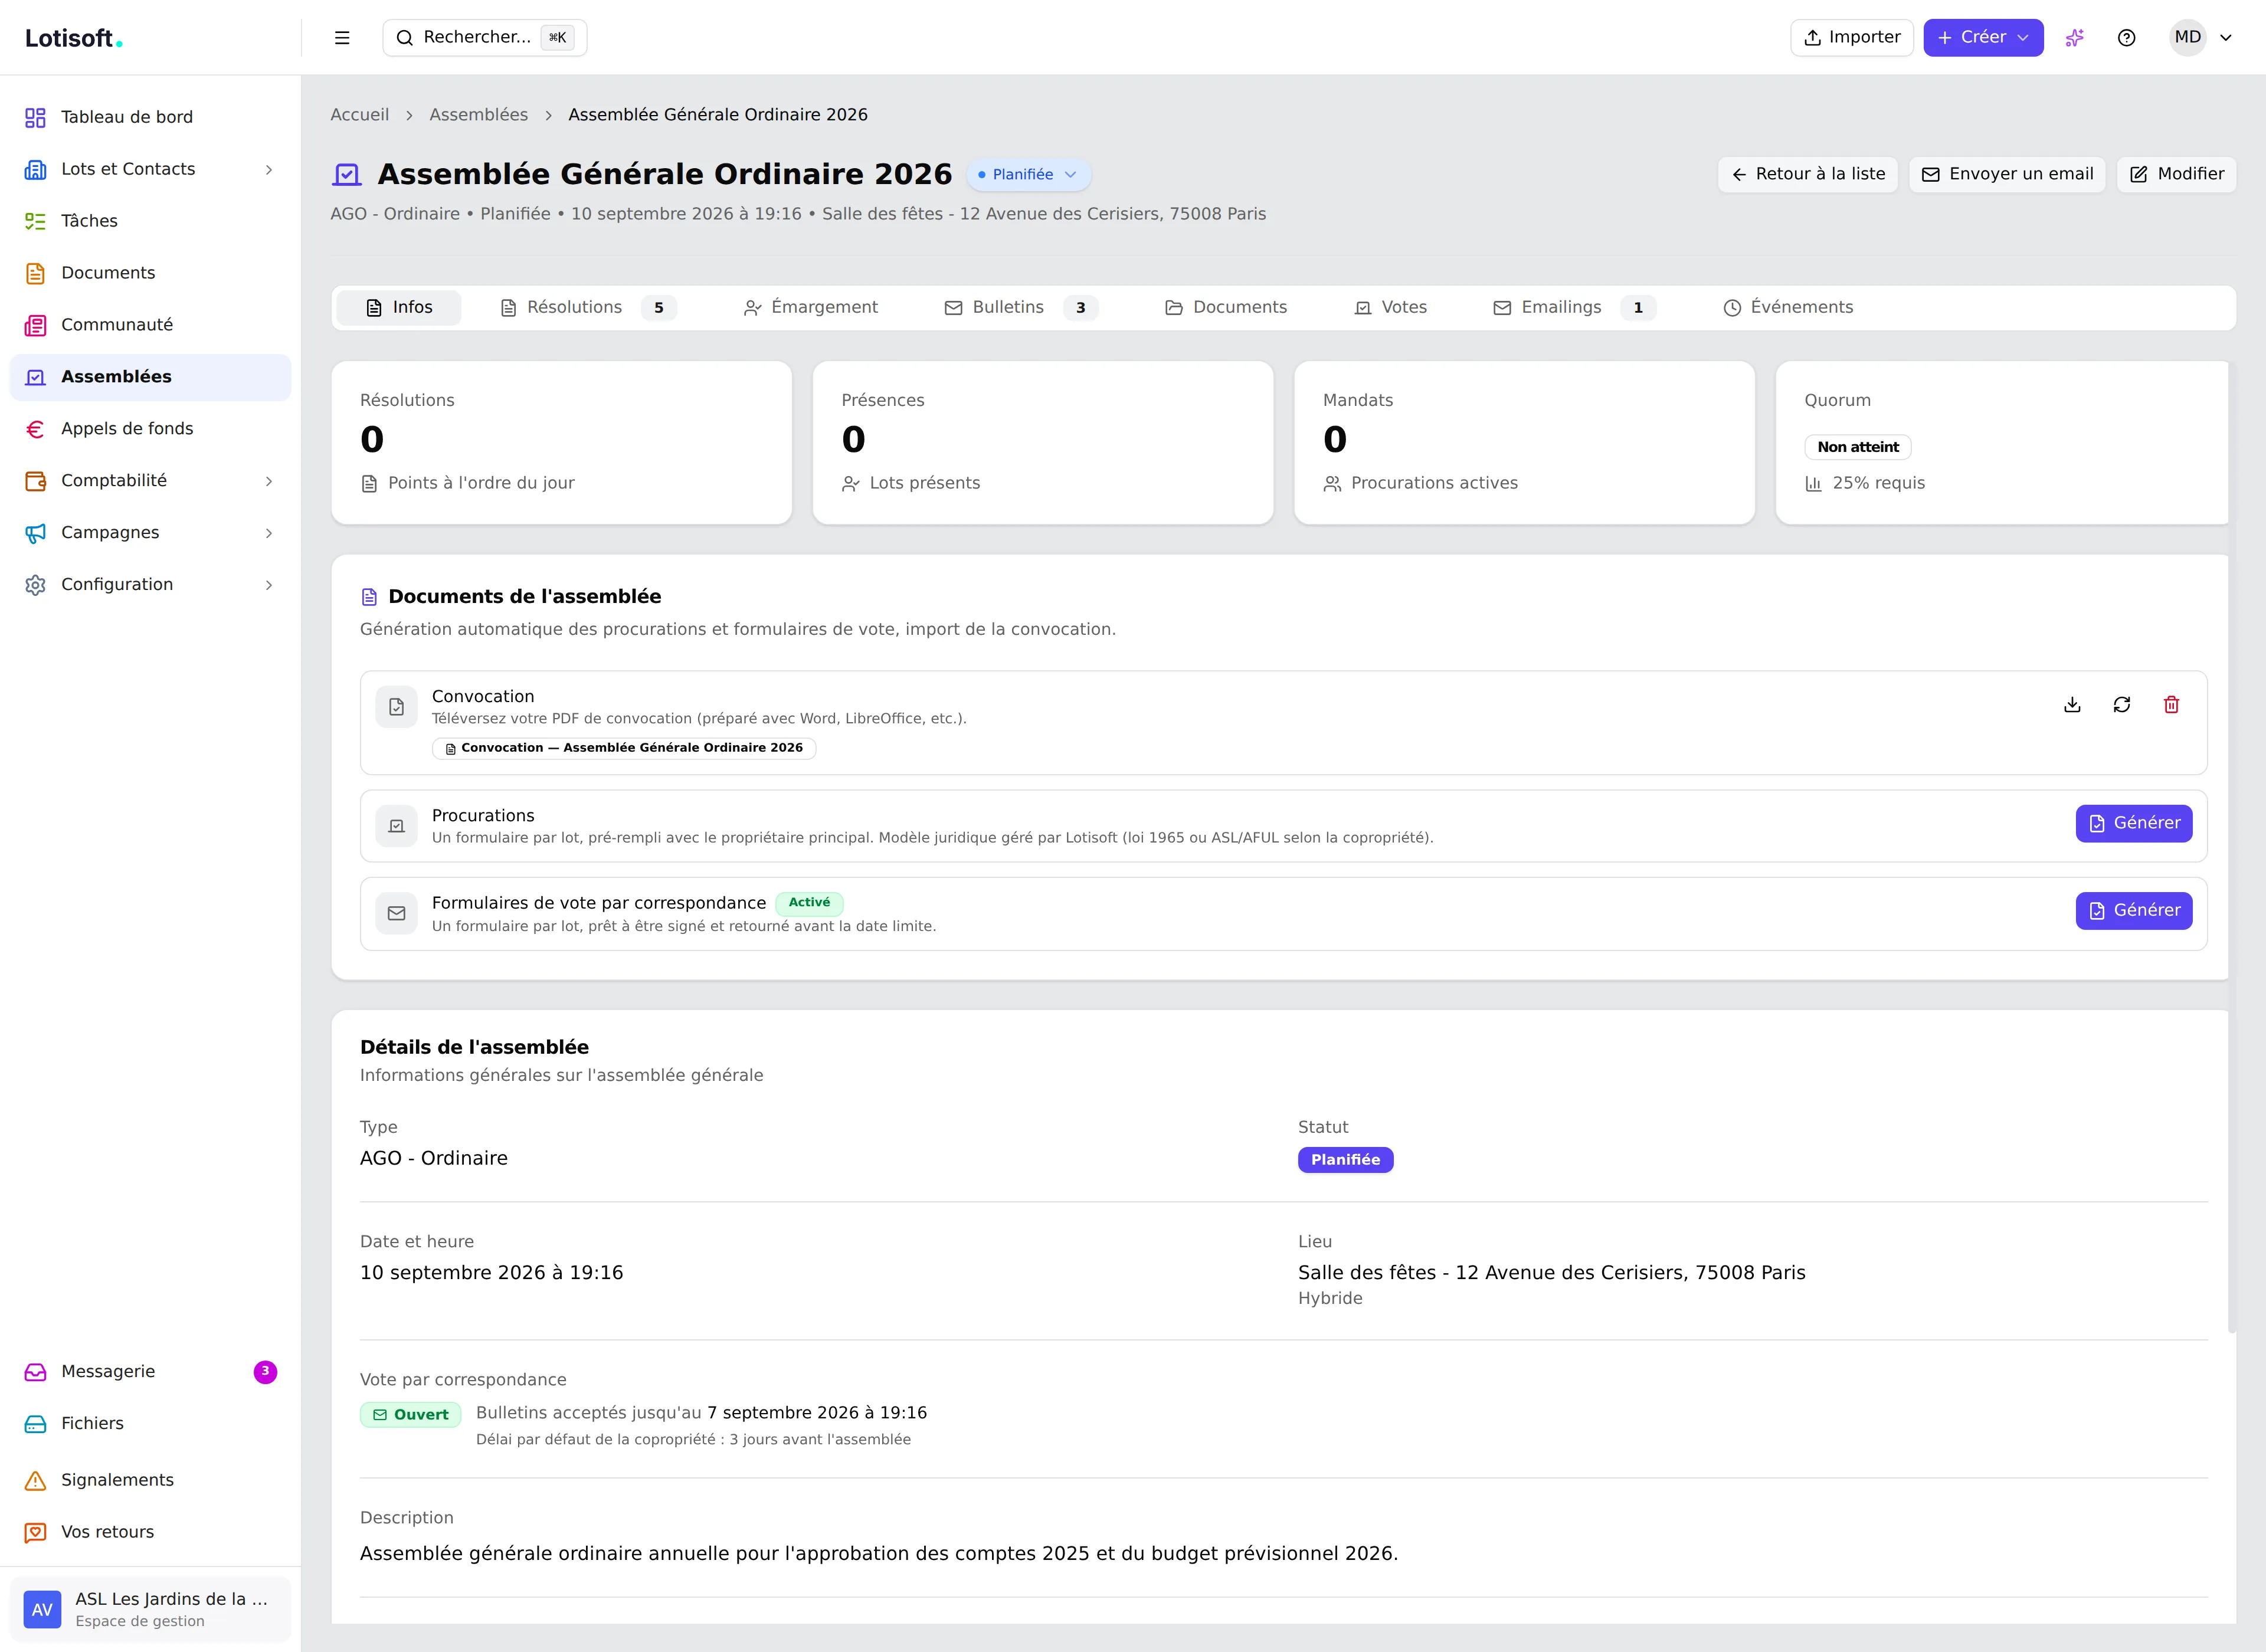Open the ASL Les Jardins workspace switcher
Viewport: 2266px width, 1652px height.
click(x=150, y=1610)
